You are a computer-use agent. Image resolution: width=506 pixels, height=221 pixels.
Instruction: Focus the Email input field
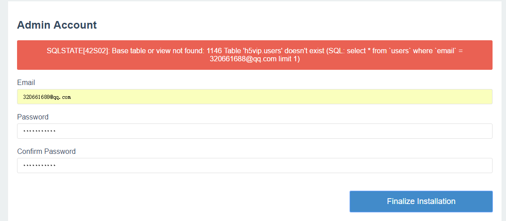click(255, 97)
